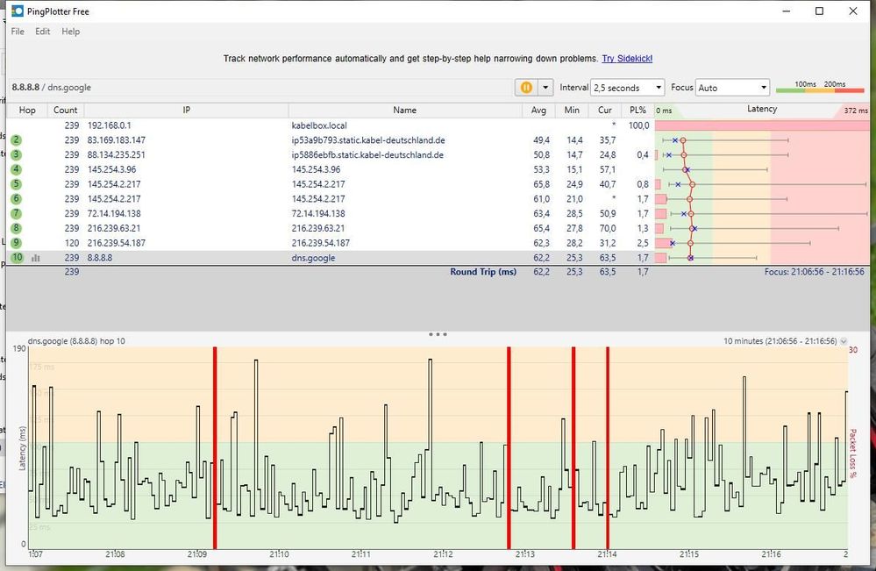Select hop 6 green circle icon

coord(16,199)
